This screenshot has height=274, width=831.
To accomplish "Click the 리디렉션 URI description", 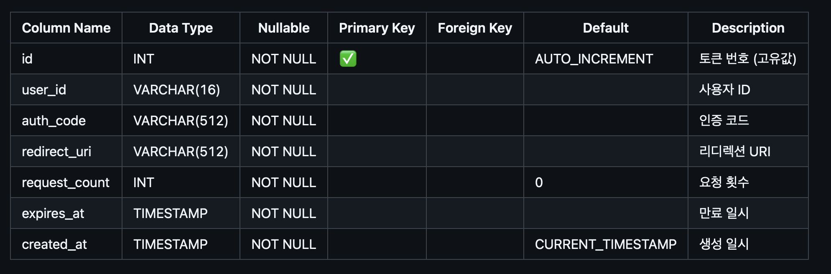I will pyautogui.click(x=734, y=152).
